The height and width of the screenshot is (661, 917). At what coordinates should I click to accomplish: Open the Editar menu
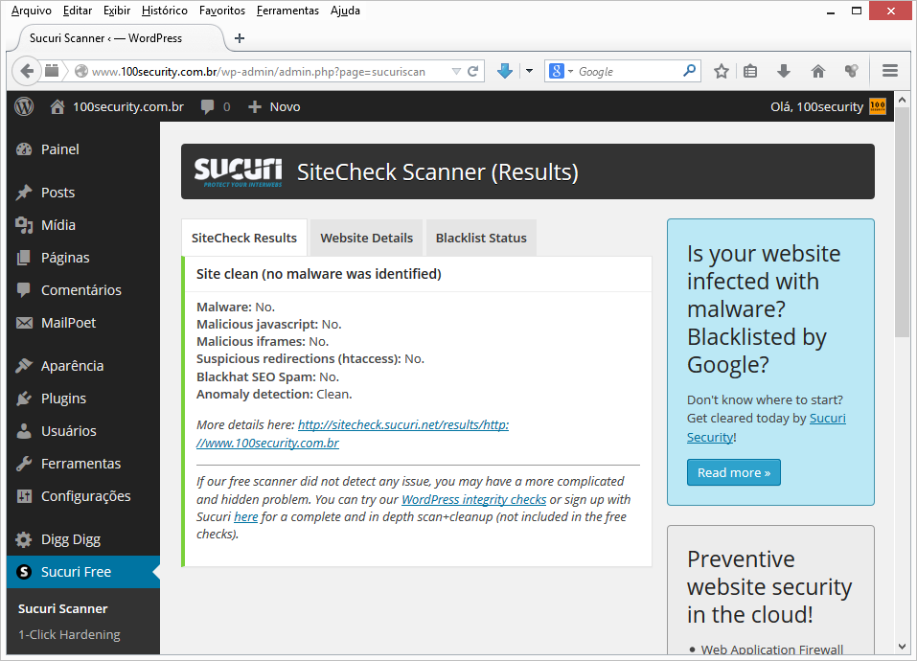coord(78,11)
